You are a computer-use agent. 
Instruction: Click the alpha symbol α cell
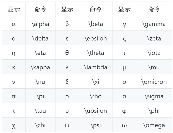pos(14,23)
